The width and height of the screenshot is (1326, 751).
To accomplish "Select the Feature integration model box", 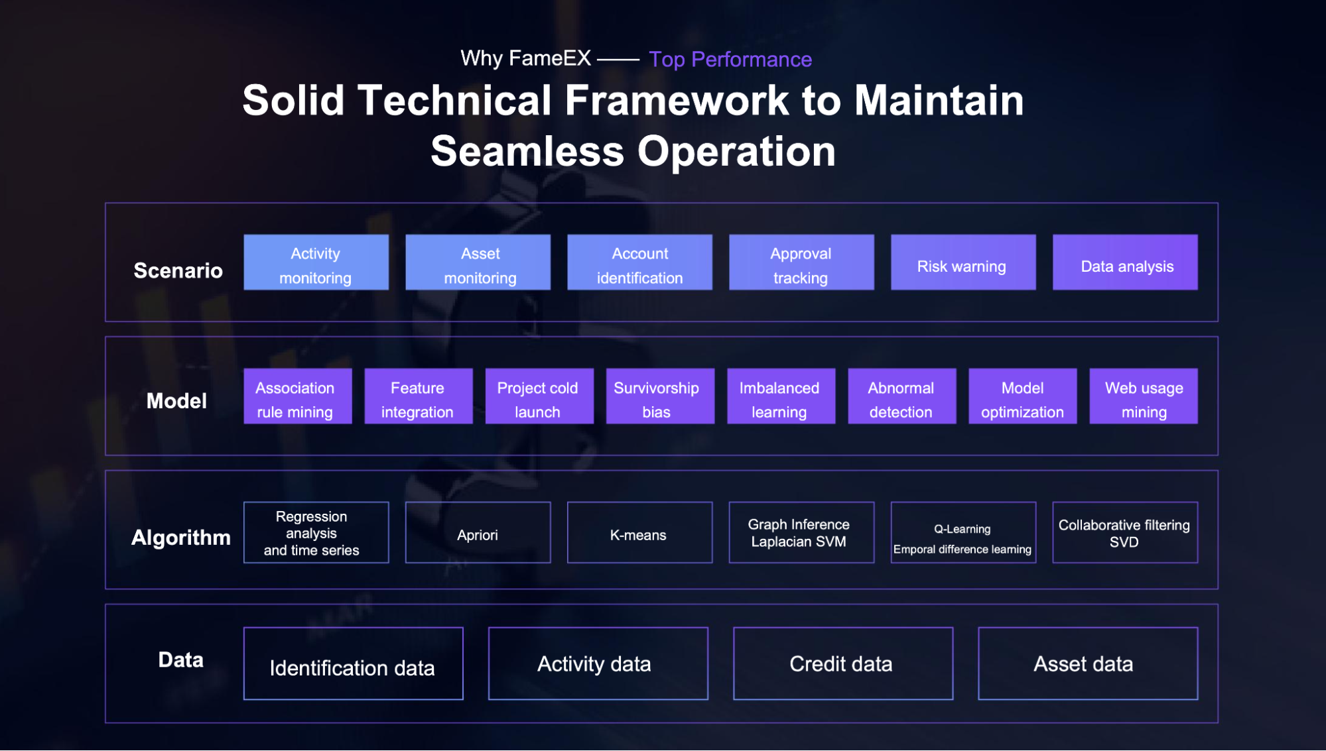I will point(419,396).
